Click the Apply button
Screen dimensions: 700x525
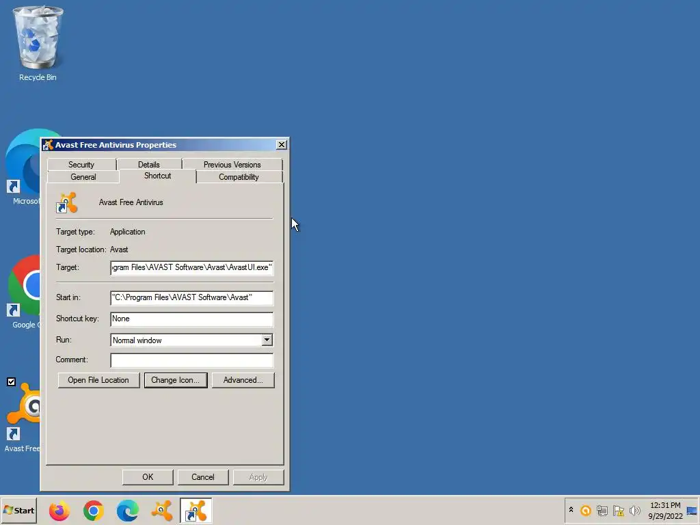[x=258, y=476]
